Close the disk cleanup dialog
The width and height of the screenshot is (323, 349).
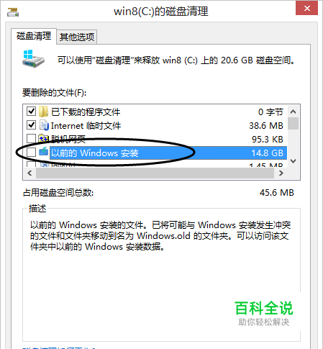coord(306,8)
